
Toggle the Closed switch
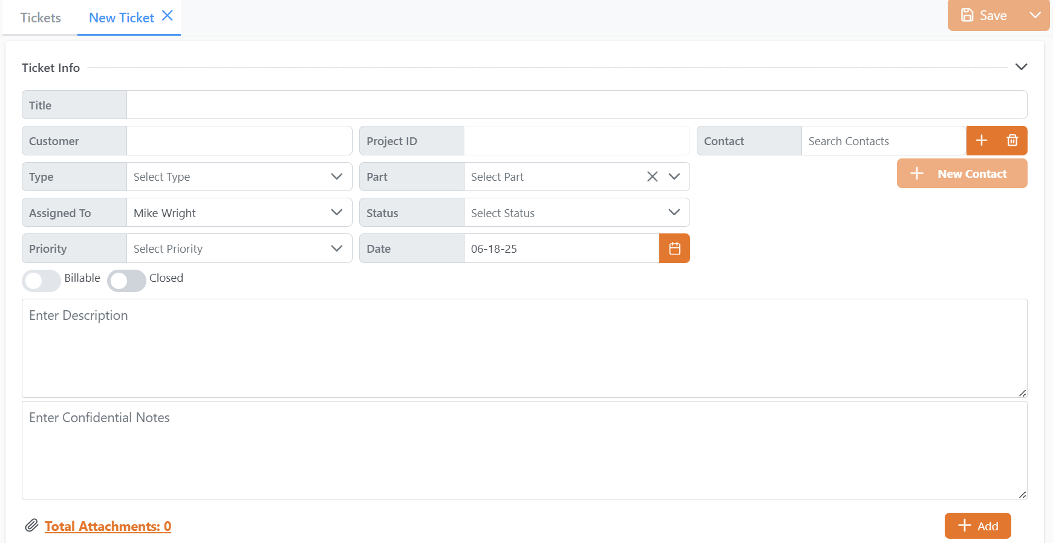coord(126,281)
